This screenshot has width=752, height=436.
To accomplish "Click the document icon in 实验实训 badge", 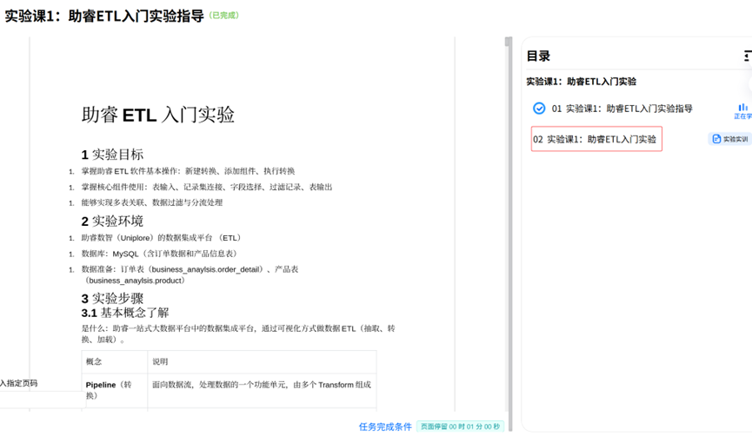I will pyautogui.click(x=716, y=139).
